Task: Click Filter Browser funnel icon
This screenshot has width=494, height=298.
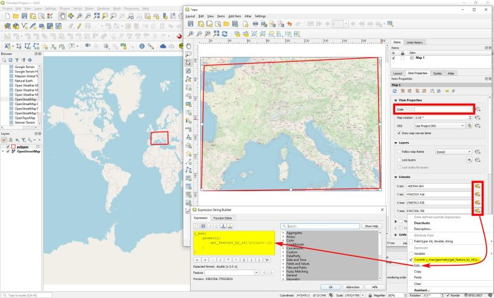Action: tap(17, 60)
